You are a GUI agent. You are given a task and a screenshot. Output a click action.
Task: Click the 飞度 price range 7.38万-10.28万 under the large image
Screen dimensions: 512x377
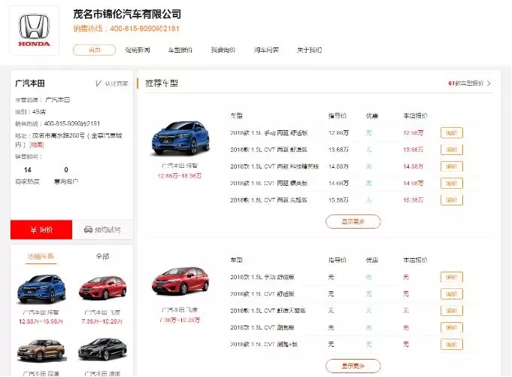(x=180, y=320)
